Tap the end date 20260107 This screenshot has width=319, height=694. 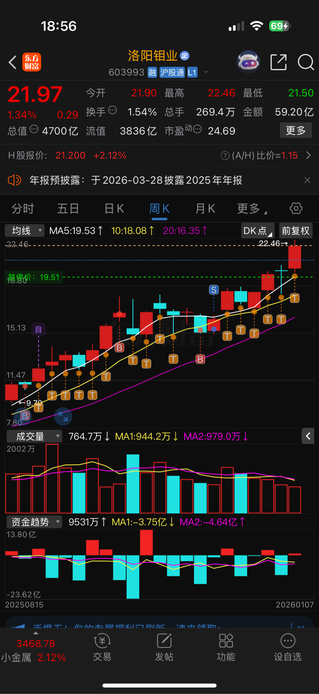pyautogui.click(x=295, y=605)
